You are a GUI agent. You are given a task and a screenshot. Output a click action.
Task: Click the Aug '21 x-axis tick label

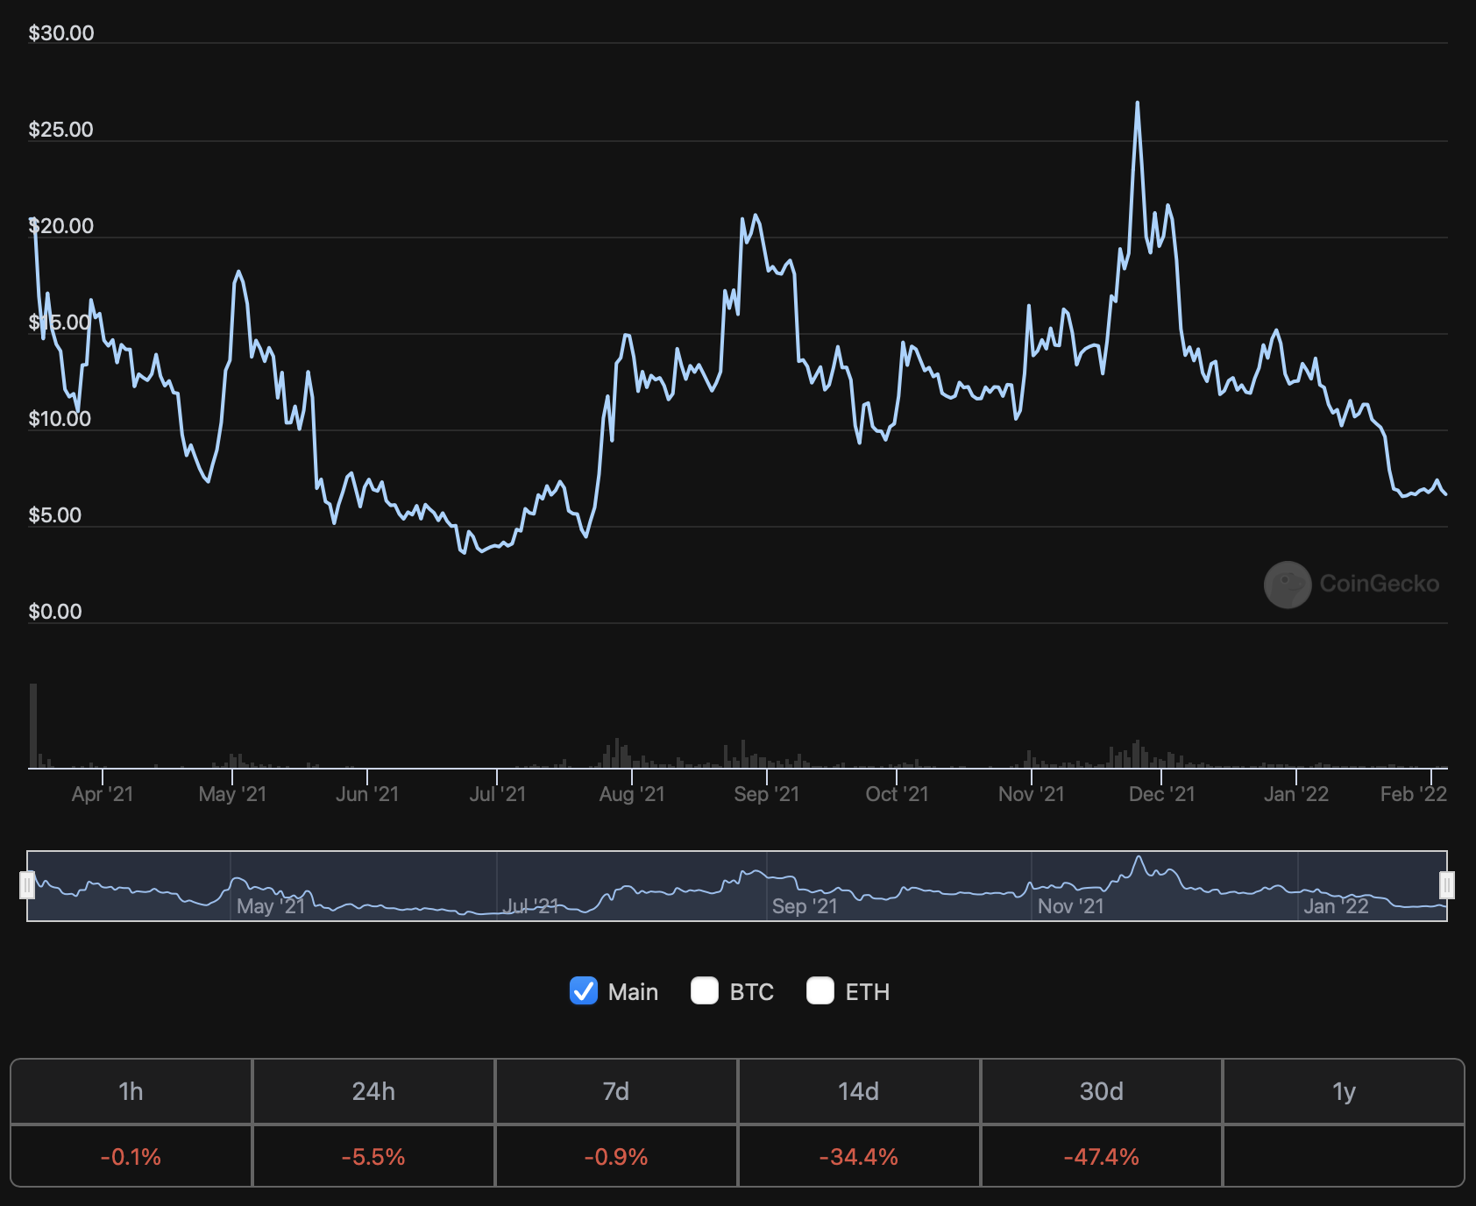(x=632, y=794)
